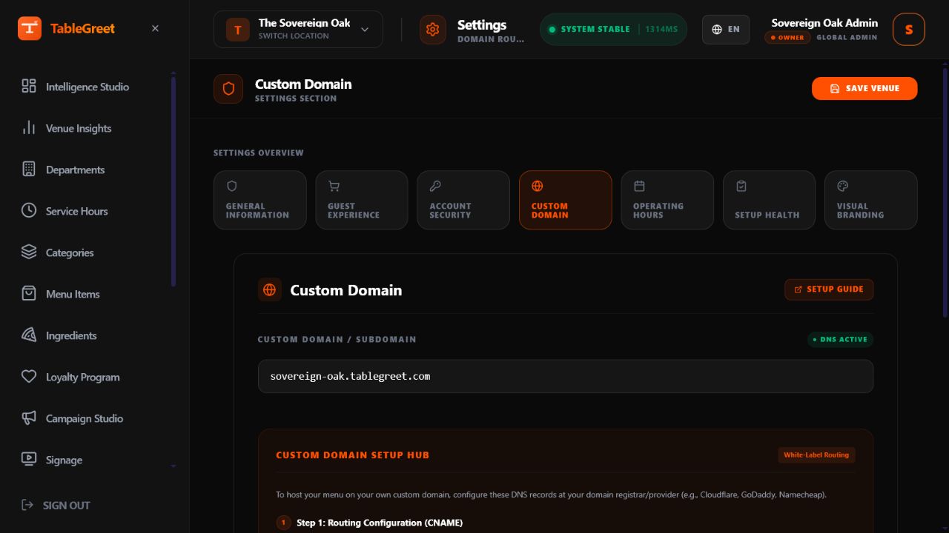Click the main page scrollbar
This screenshot has width=949, height=533.
(945, 192)
